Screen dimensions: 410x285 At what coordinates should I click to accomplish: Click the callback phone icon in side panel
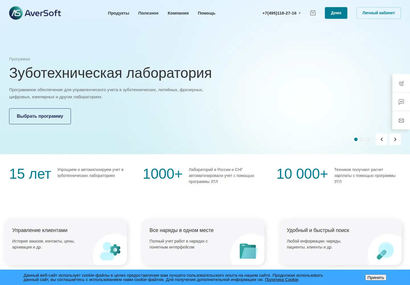[401, 83]
